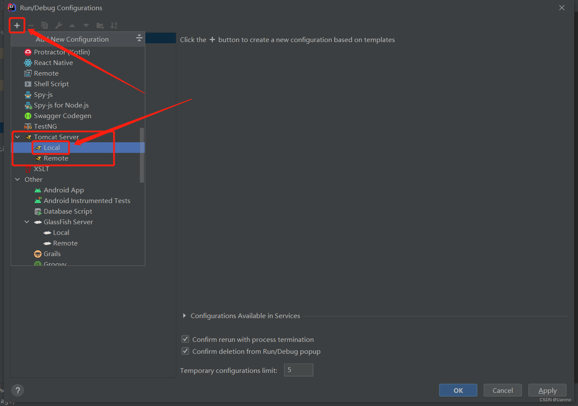Click the Sort Configurations icon
Viewport: 578px width, 406px height.
114,25
